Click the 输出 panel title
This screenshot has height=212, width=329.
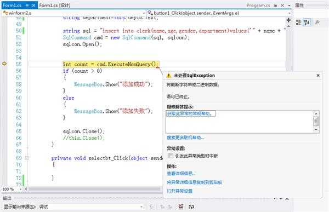click(7, 198)
